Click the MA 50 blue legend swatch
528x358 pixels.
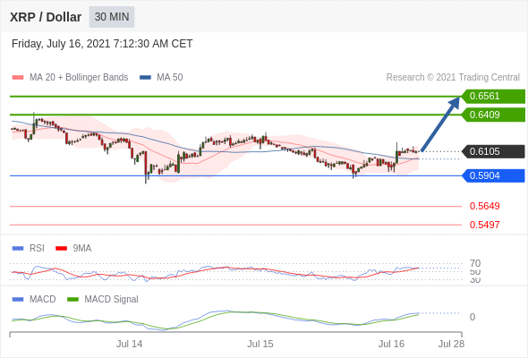coord(145,78)
